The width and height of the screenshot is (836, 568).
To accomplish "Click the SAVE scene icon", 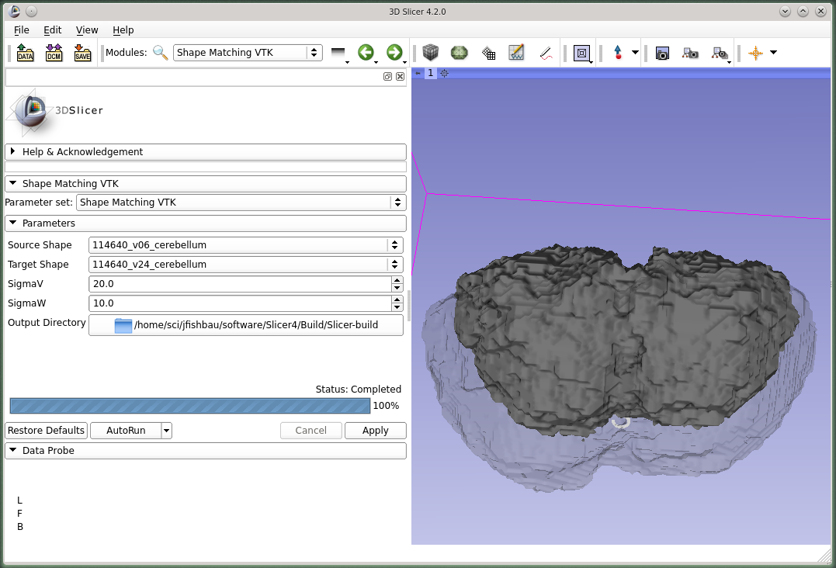I will (82, 53).
